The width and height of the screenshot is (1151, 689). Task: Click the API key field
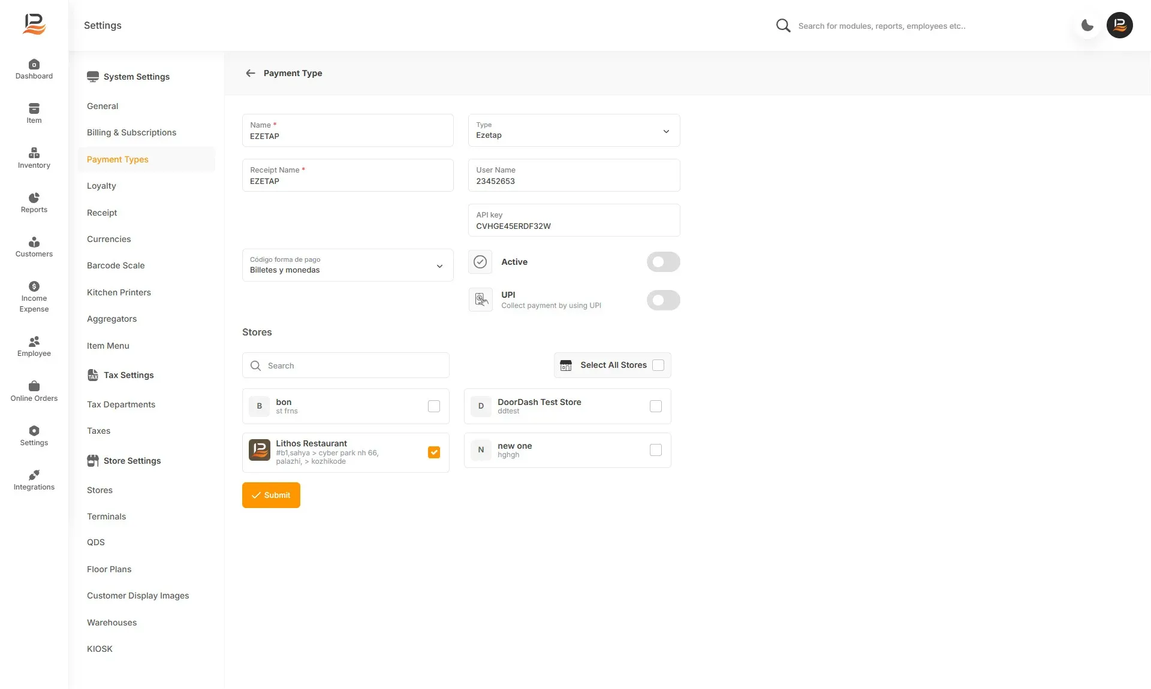click(574, 220)
